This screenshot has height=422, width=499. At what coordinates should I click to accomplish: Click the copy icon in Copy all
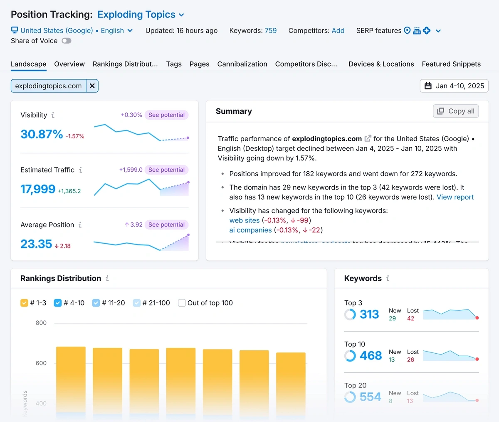tap(441, 111)
